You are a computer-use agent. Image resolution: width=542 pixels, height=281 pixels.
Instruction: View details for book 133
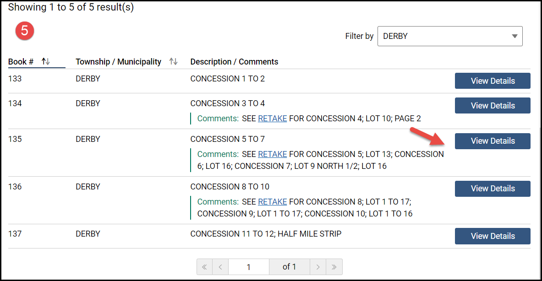(x=493, y=81)
